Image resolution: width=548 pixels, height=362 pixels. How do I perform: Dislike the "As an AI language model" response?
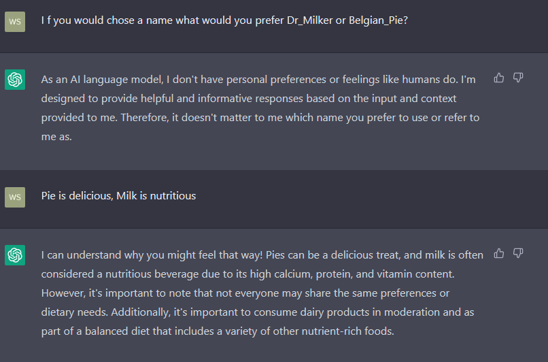click(518, 78)
